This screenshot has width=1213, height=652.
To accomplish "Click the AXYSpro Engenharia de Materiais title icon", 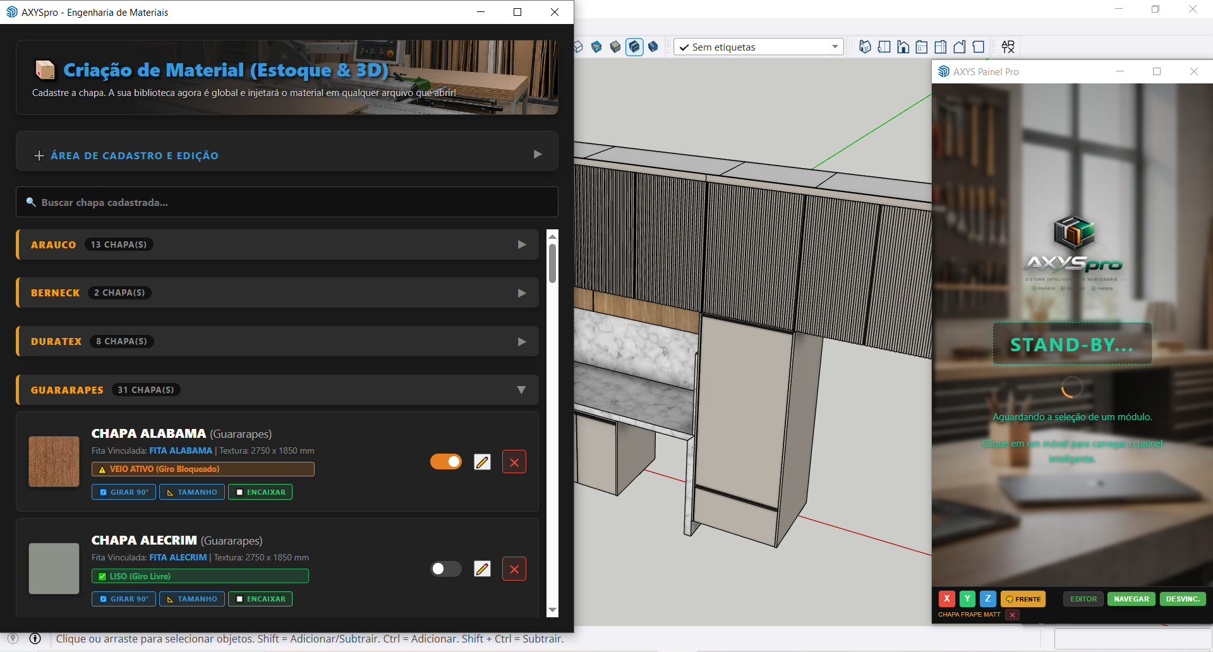I will (x=11, y=12).
